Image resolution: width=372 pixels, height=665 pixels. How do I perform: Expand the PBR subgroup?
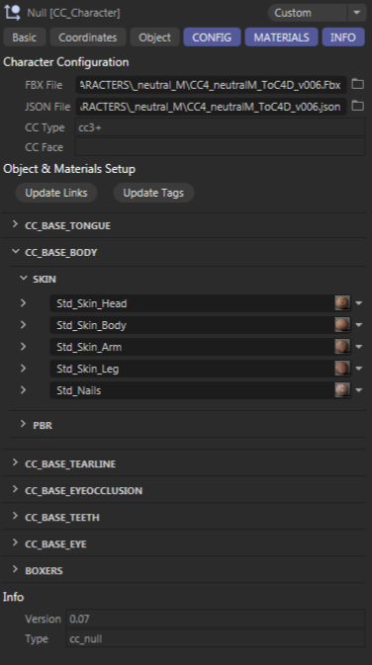pos(24,424)
